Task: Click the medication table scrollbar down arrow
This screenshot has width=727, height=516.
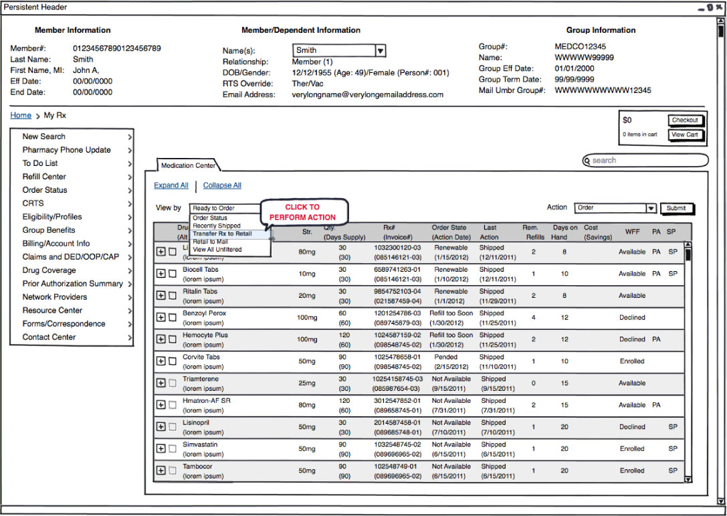Action: point(688,479)
